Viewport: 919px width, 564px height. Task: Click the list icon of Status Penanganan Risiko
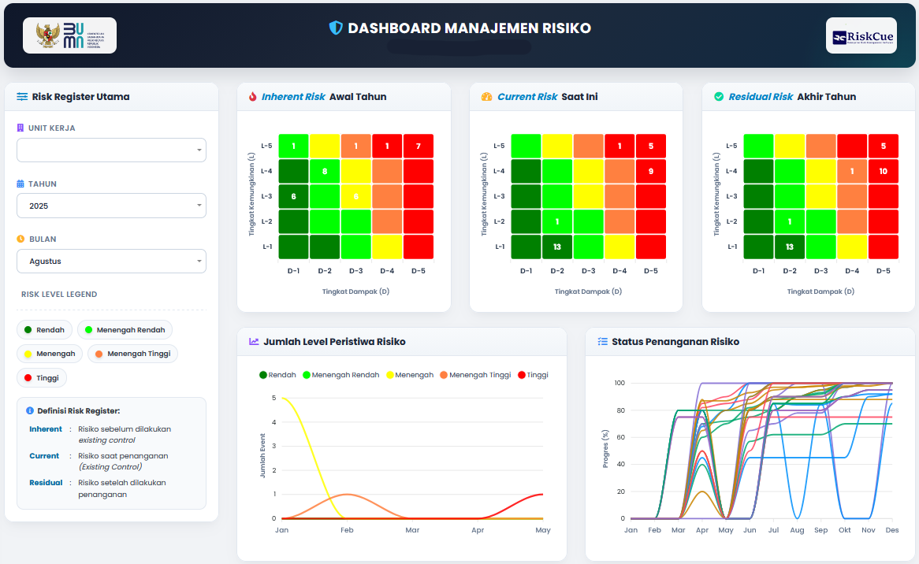pyautogui.click(x=602, y=341)
